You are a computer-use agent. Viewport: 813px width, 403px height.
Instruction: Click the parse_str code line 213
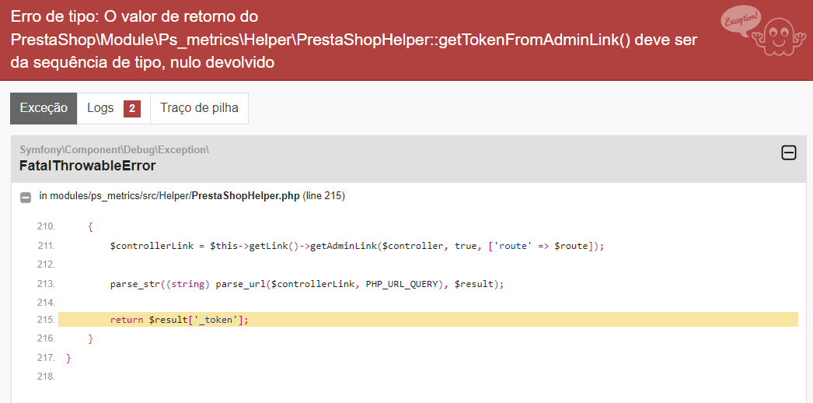click(x=307, y=284)
